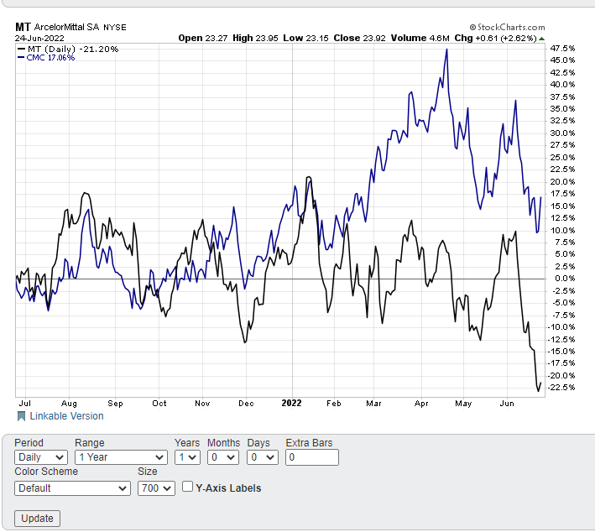The height and width of the screenshot is (532, 595).
Task: Open the Months dropdown
Action: (223, 457)
